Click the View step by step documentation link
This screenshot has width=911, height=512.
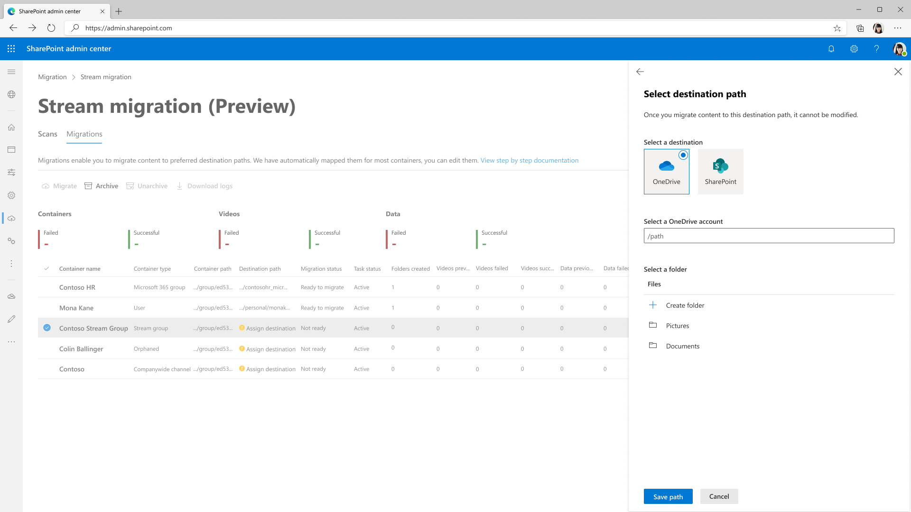pos(529,160)
